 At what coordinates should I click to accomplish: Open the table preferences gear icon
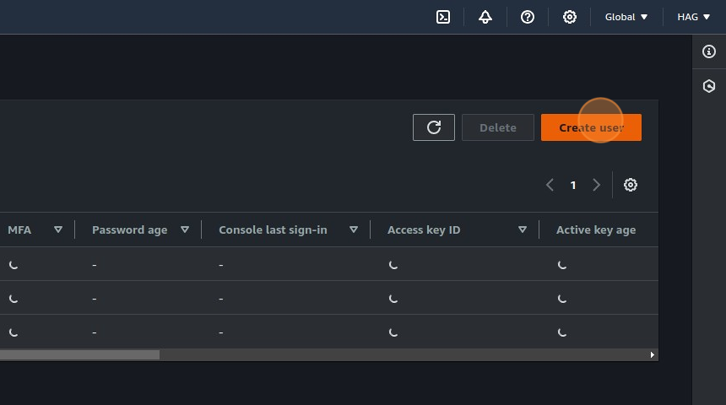click(631, 185)
